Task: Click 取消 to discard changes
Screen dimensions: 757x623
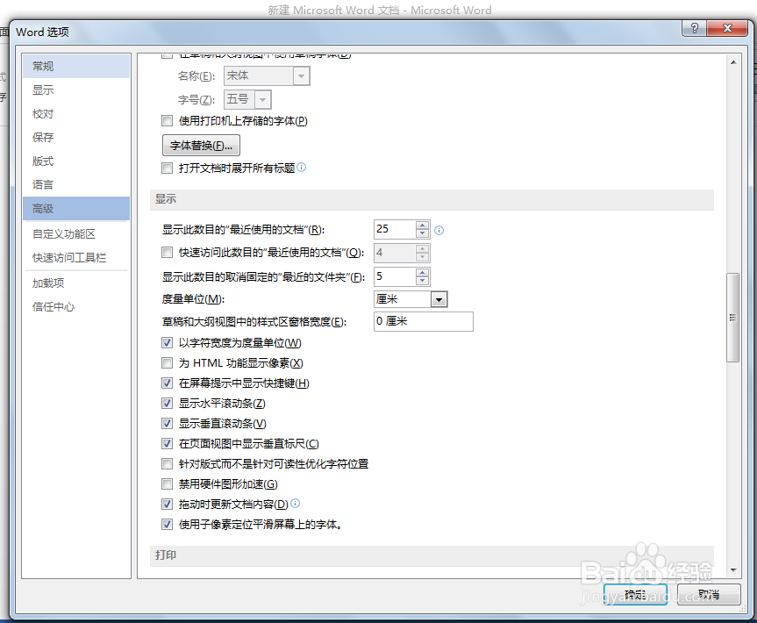Action: coord(709,594)
